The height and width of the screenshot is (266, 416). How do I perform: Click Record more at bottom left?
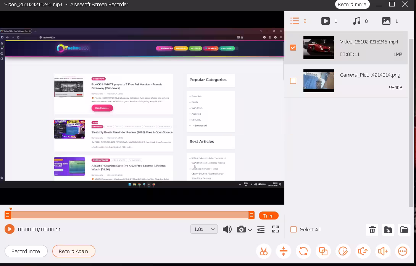coord(26,251)
